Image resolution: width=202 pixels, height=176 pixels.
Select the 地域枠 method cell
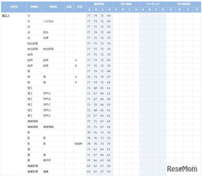[78, 143]
